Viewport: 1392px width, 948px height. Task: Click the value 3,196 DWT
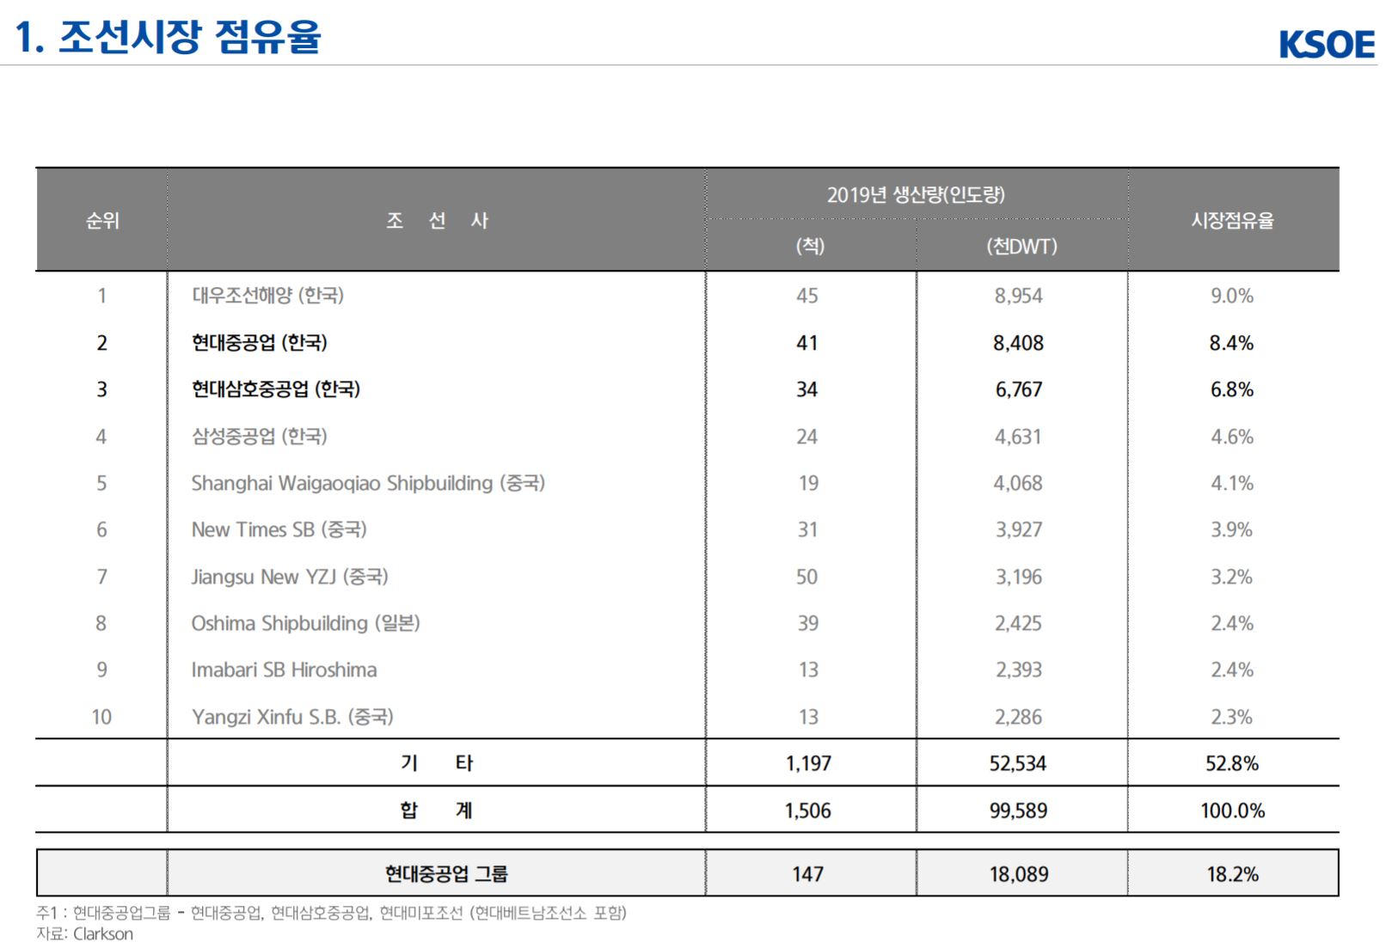1019,577
